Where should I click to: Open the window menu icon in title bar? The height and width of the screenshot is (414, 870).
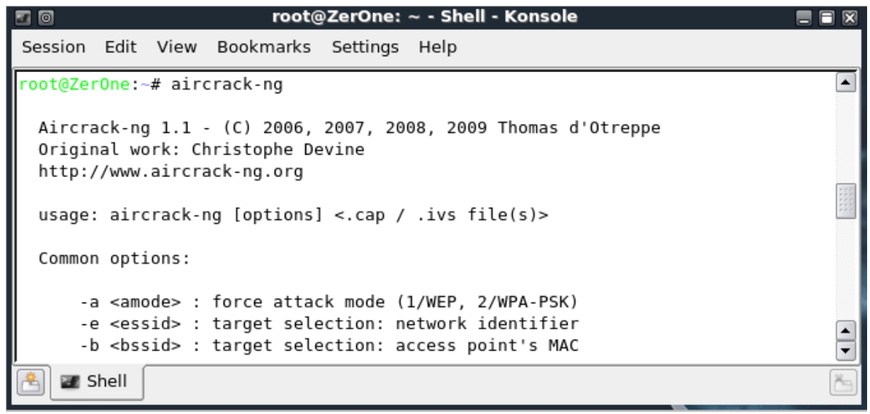(x=23, y=17)
